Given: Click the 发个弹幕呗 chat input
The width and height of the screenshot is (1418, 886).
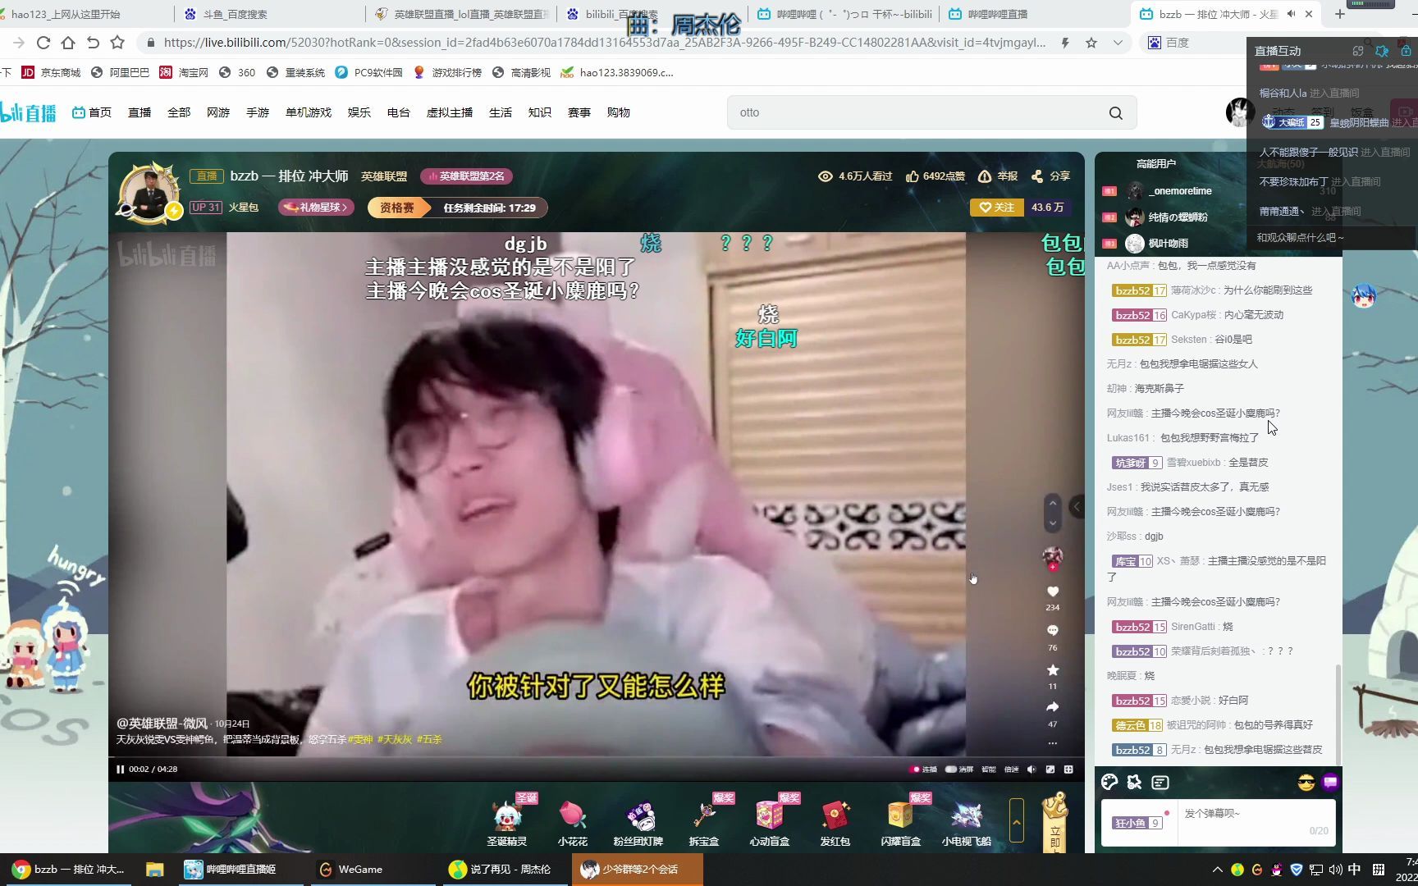Looking at the screenshot, I should (x=1256, y=823).
